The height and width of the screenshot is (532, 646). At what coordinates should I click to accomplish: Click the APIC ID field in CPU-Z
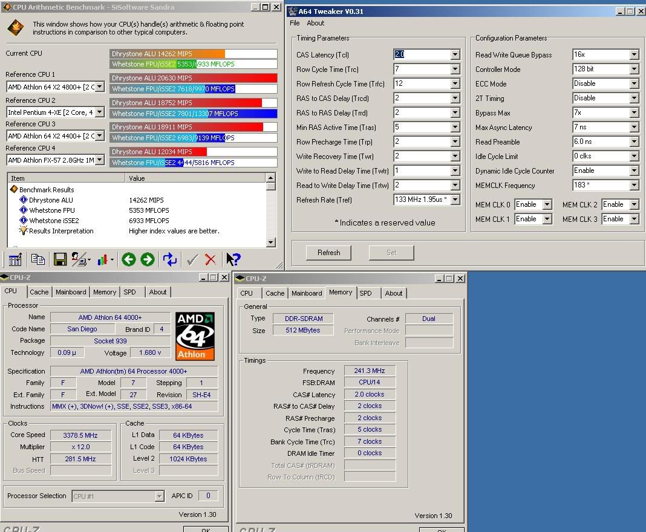coord(208,495)
